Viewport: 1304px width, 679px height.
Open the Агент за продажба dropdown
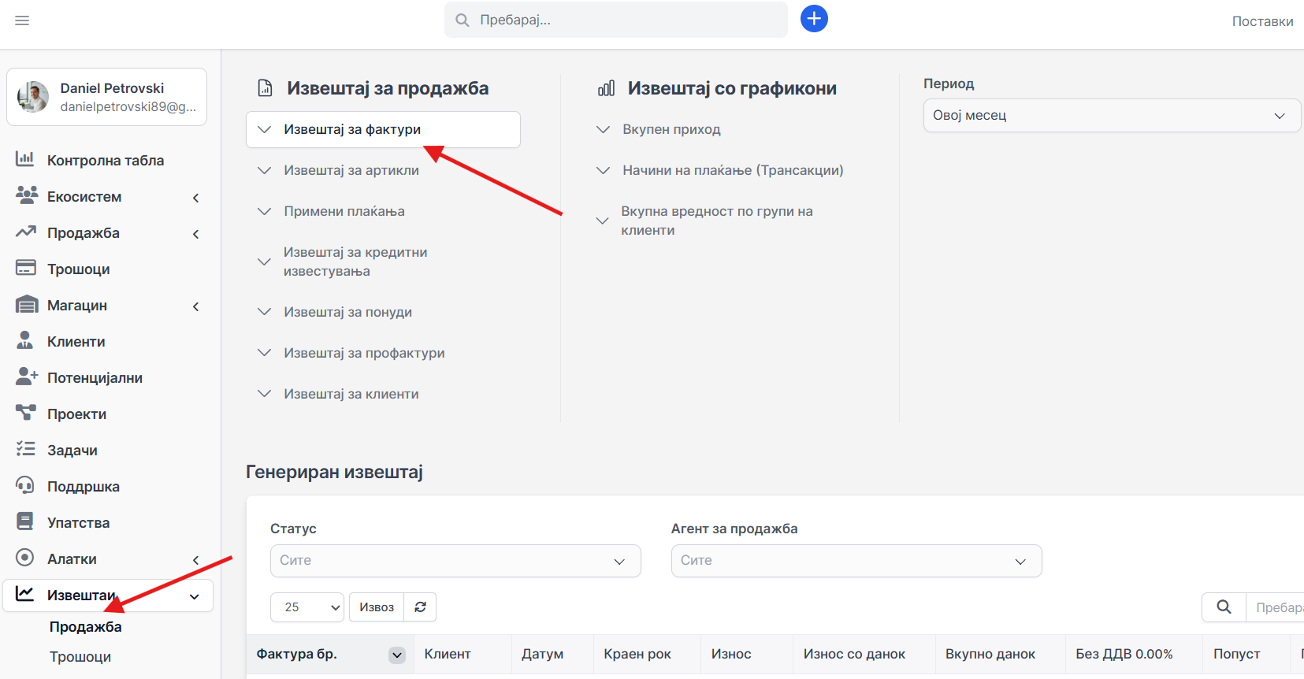tap(856, 561)
